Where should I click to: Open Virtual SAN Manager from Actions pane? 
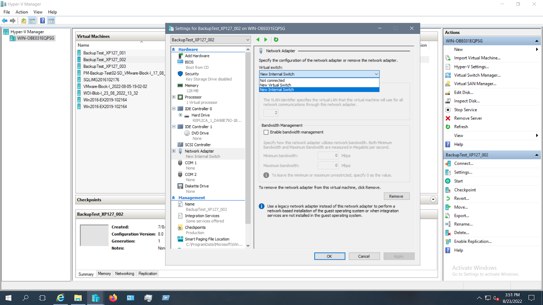pos(475,84)
